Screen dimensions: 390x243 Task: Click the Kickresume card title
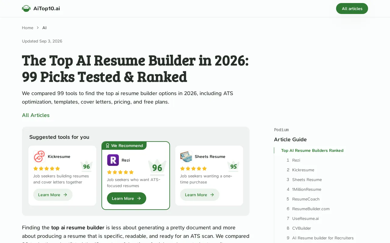coord(59,156)
